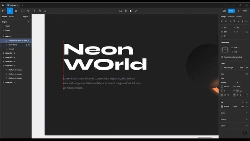This screenshot has height=141, width=250.
Task: Set text align right in Text section
Action: coord(228,95)
